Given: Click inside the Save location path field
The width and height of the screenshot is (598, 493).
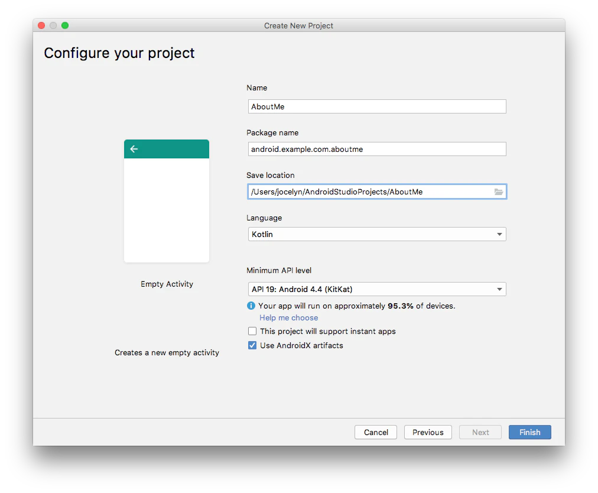Looking at the screenshot, I should 370,192.
